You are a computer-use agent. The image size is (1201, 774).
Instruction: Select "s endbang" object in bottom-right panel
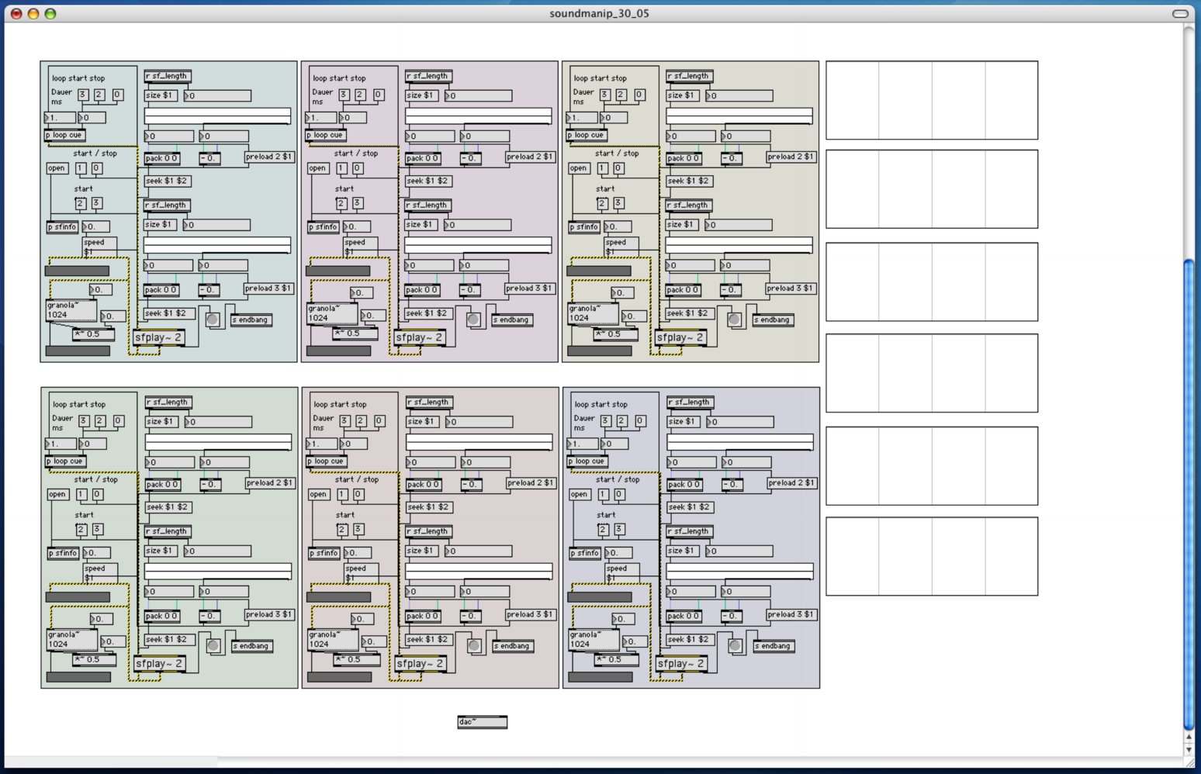point(774,645)
